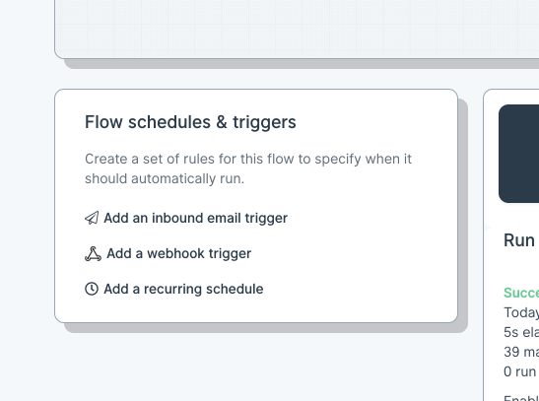Open the dark preview panel on right
Viewport: 539px width, 401px height.
[x=518, y=154]
